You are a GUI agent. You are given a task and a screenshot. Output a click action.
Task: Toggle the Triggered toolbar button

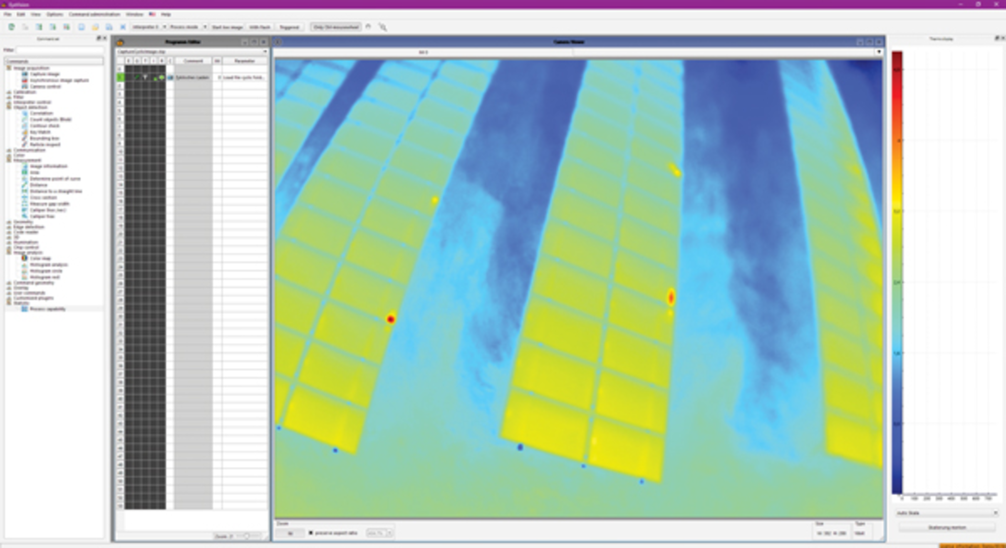point(289,27)
